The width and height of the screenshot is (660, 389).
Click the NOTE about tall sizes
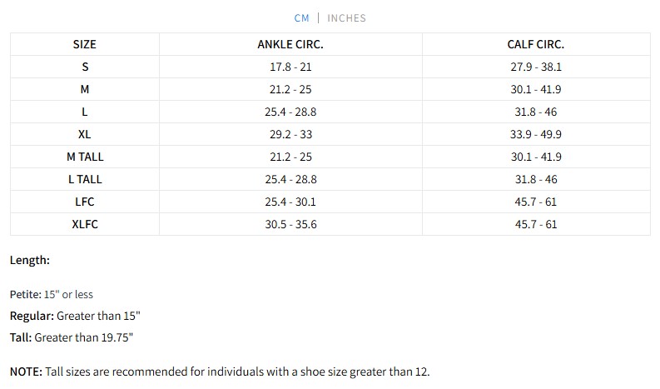pyautogui.click(x=220, y=372)
